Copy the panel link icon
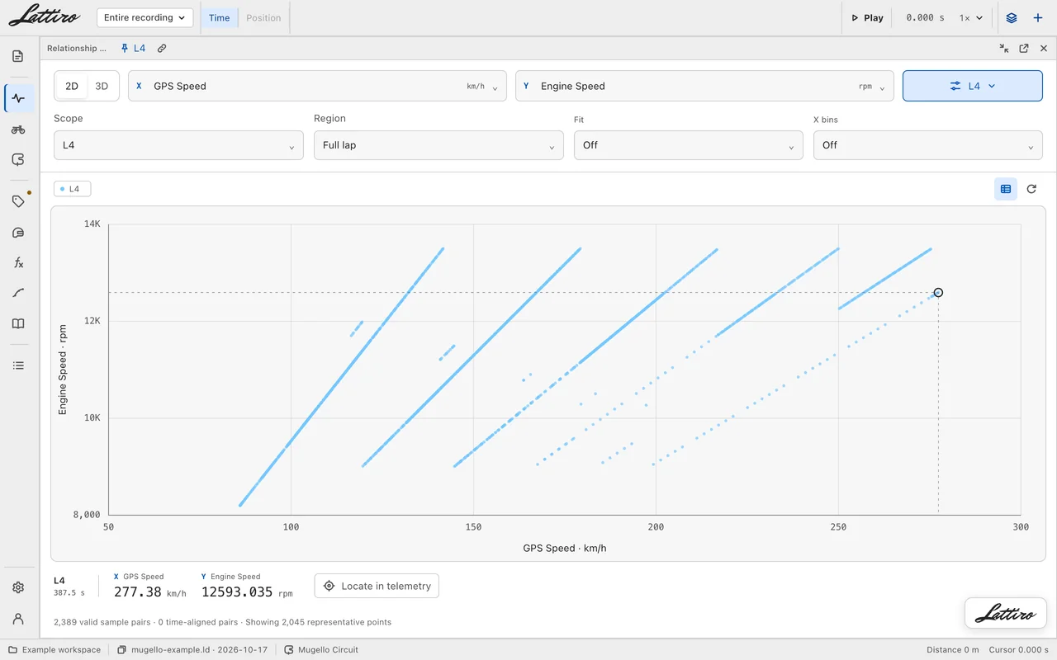Image resolution: width=1057 pixels, height=660 pixels. (x=162, y=49)
